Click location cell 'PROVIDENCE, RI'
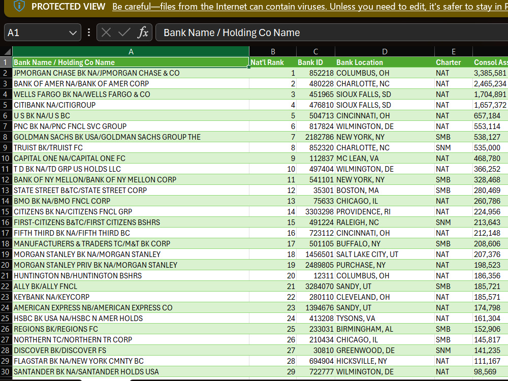Image resolution: width=508 pixels, height=381 pixels. pyautogui.click(x=385, y=211)
